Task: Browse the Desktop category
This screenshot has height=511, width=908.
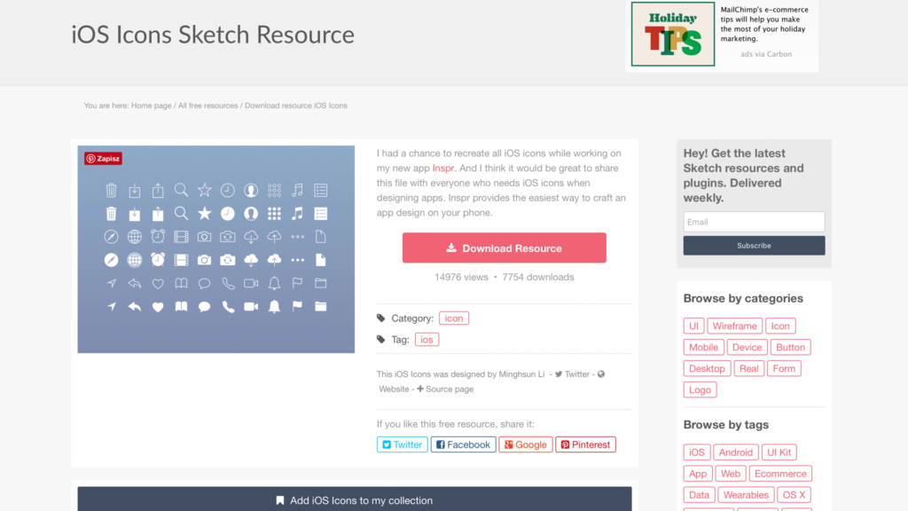Action: click(707, 368)
